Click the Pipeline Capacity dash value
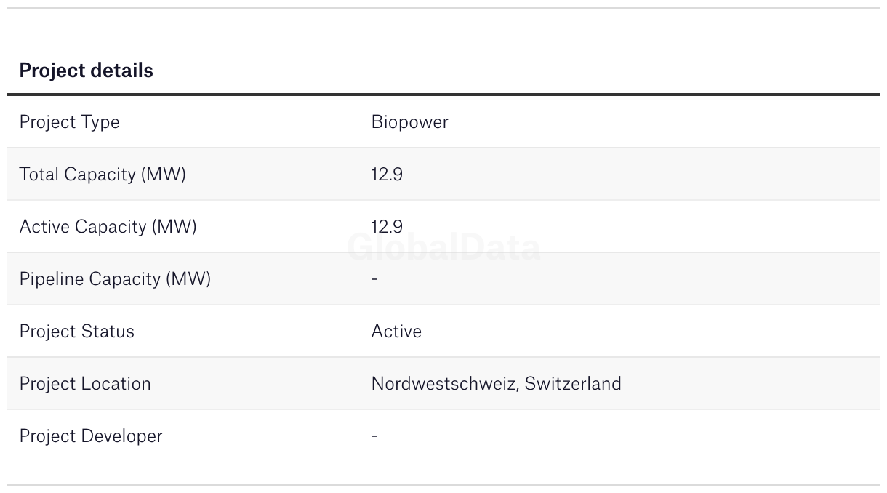The width and height of the screenshot is (887, 493). [374, 279]
